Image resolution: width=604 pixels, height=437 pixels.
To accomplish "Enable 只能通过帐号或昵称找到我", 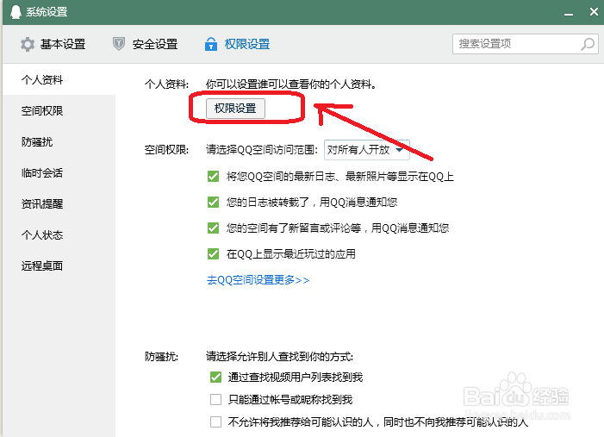I will tap(215, 400).
